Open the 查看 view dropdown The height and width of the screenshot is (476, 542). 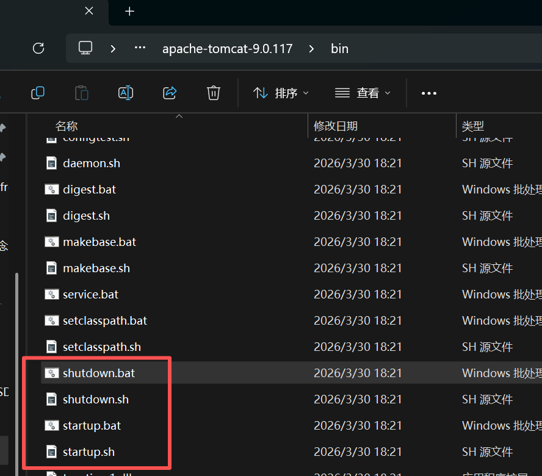coord(363,93)
